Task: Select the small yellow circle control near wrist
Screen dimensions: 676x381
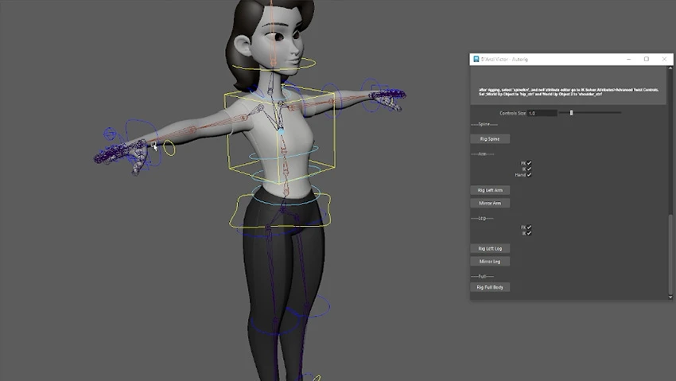Action: [169, 148]
